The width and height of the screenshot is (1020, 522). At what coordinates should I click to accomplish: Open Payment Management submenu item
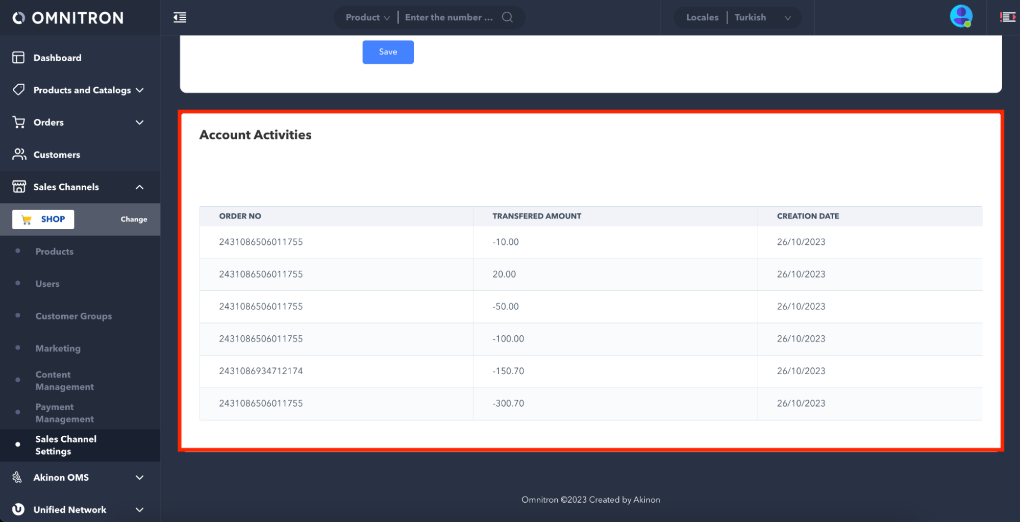(x=64, y=413)
